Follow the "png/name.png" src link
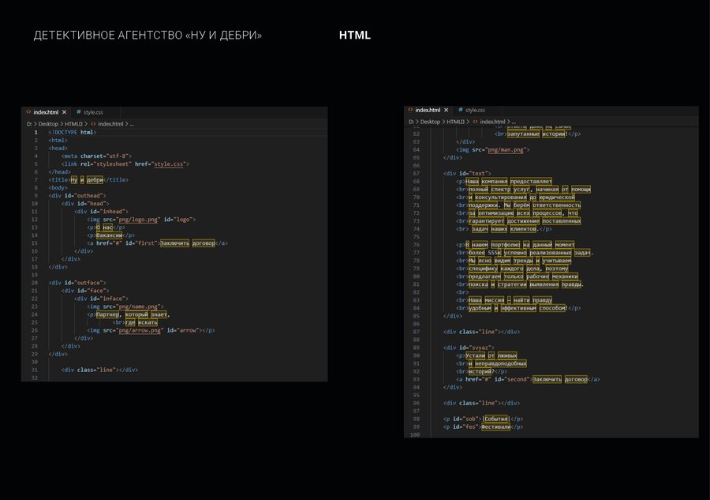Viewport: 710px width, 500px height. pos(139,306)
